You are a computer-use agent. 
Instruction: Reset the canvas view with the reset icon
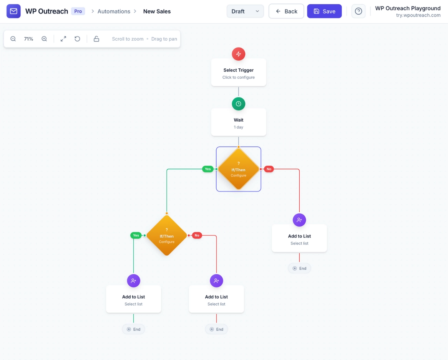click(77, 39)
